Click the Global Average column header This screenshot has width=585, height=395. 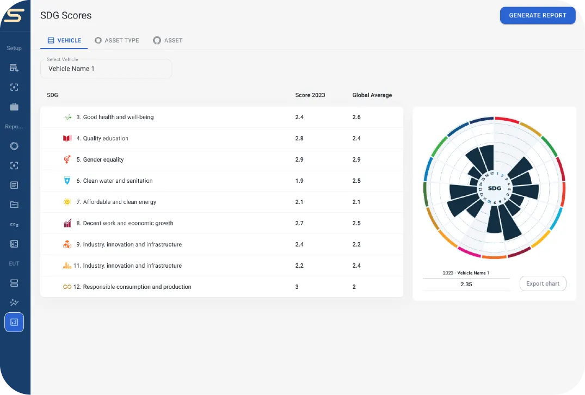[372, 95]
